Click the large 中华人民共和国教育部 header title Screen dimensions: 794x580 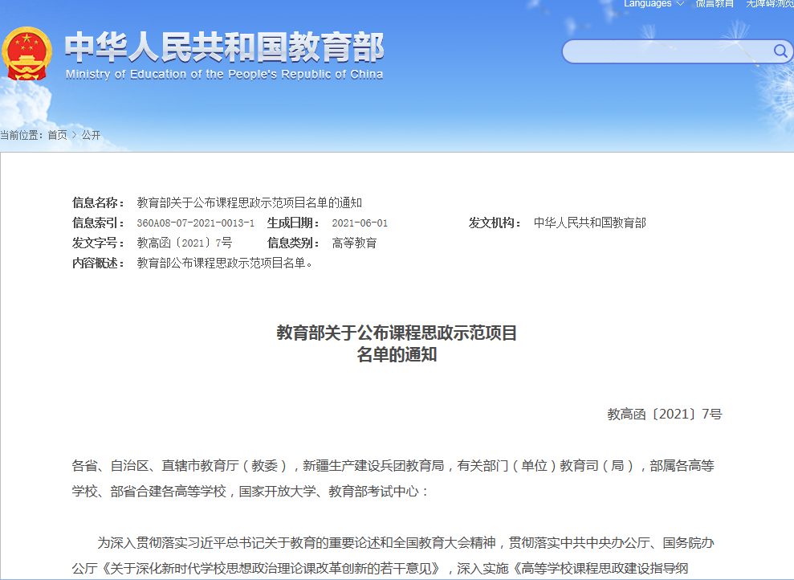tap(224, 47)
